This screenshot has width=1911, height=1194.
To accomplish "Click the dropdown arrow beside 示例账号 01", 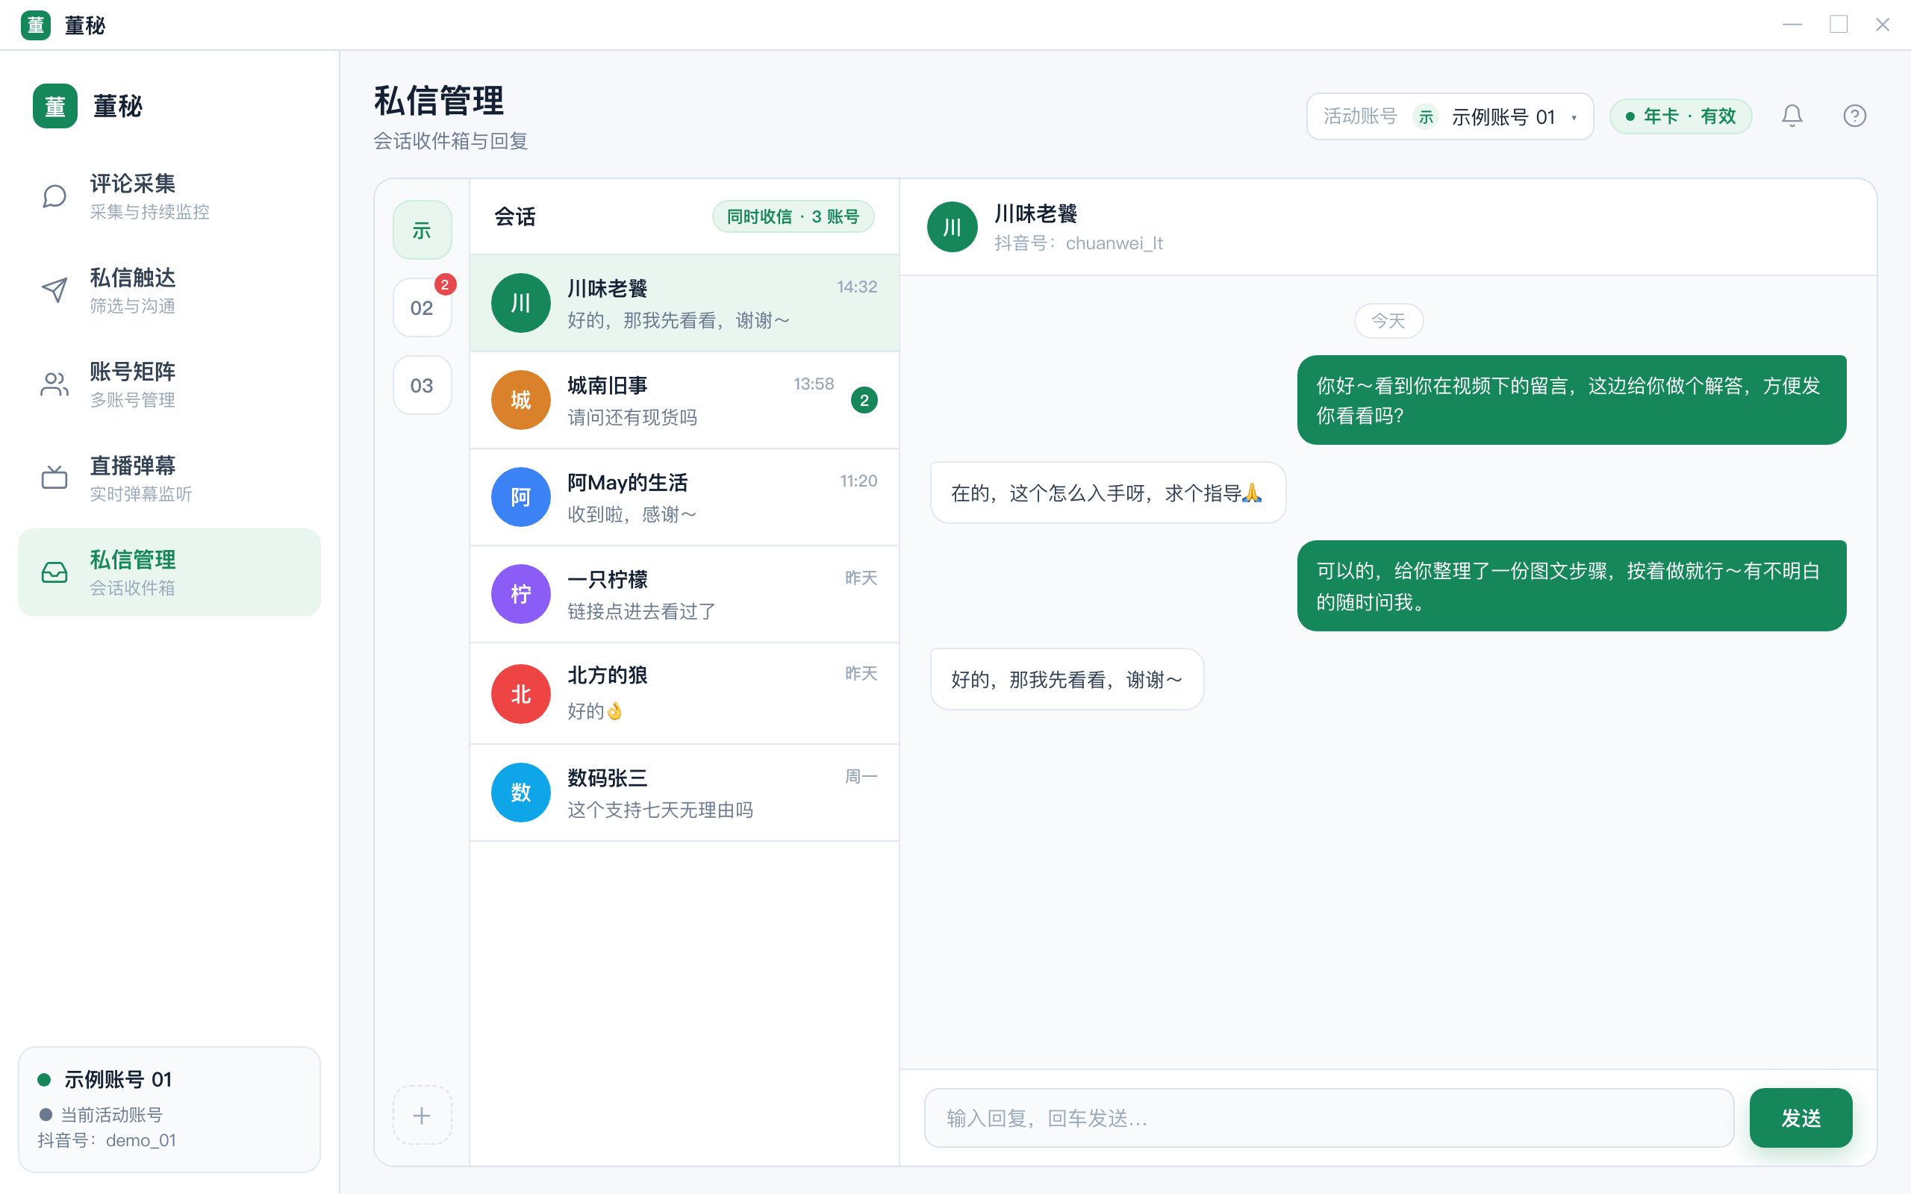I will click(1574, 118).
